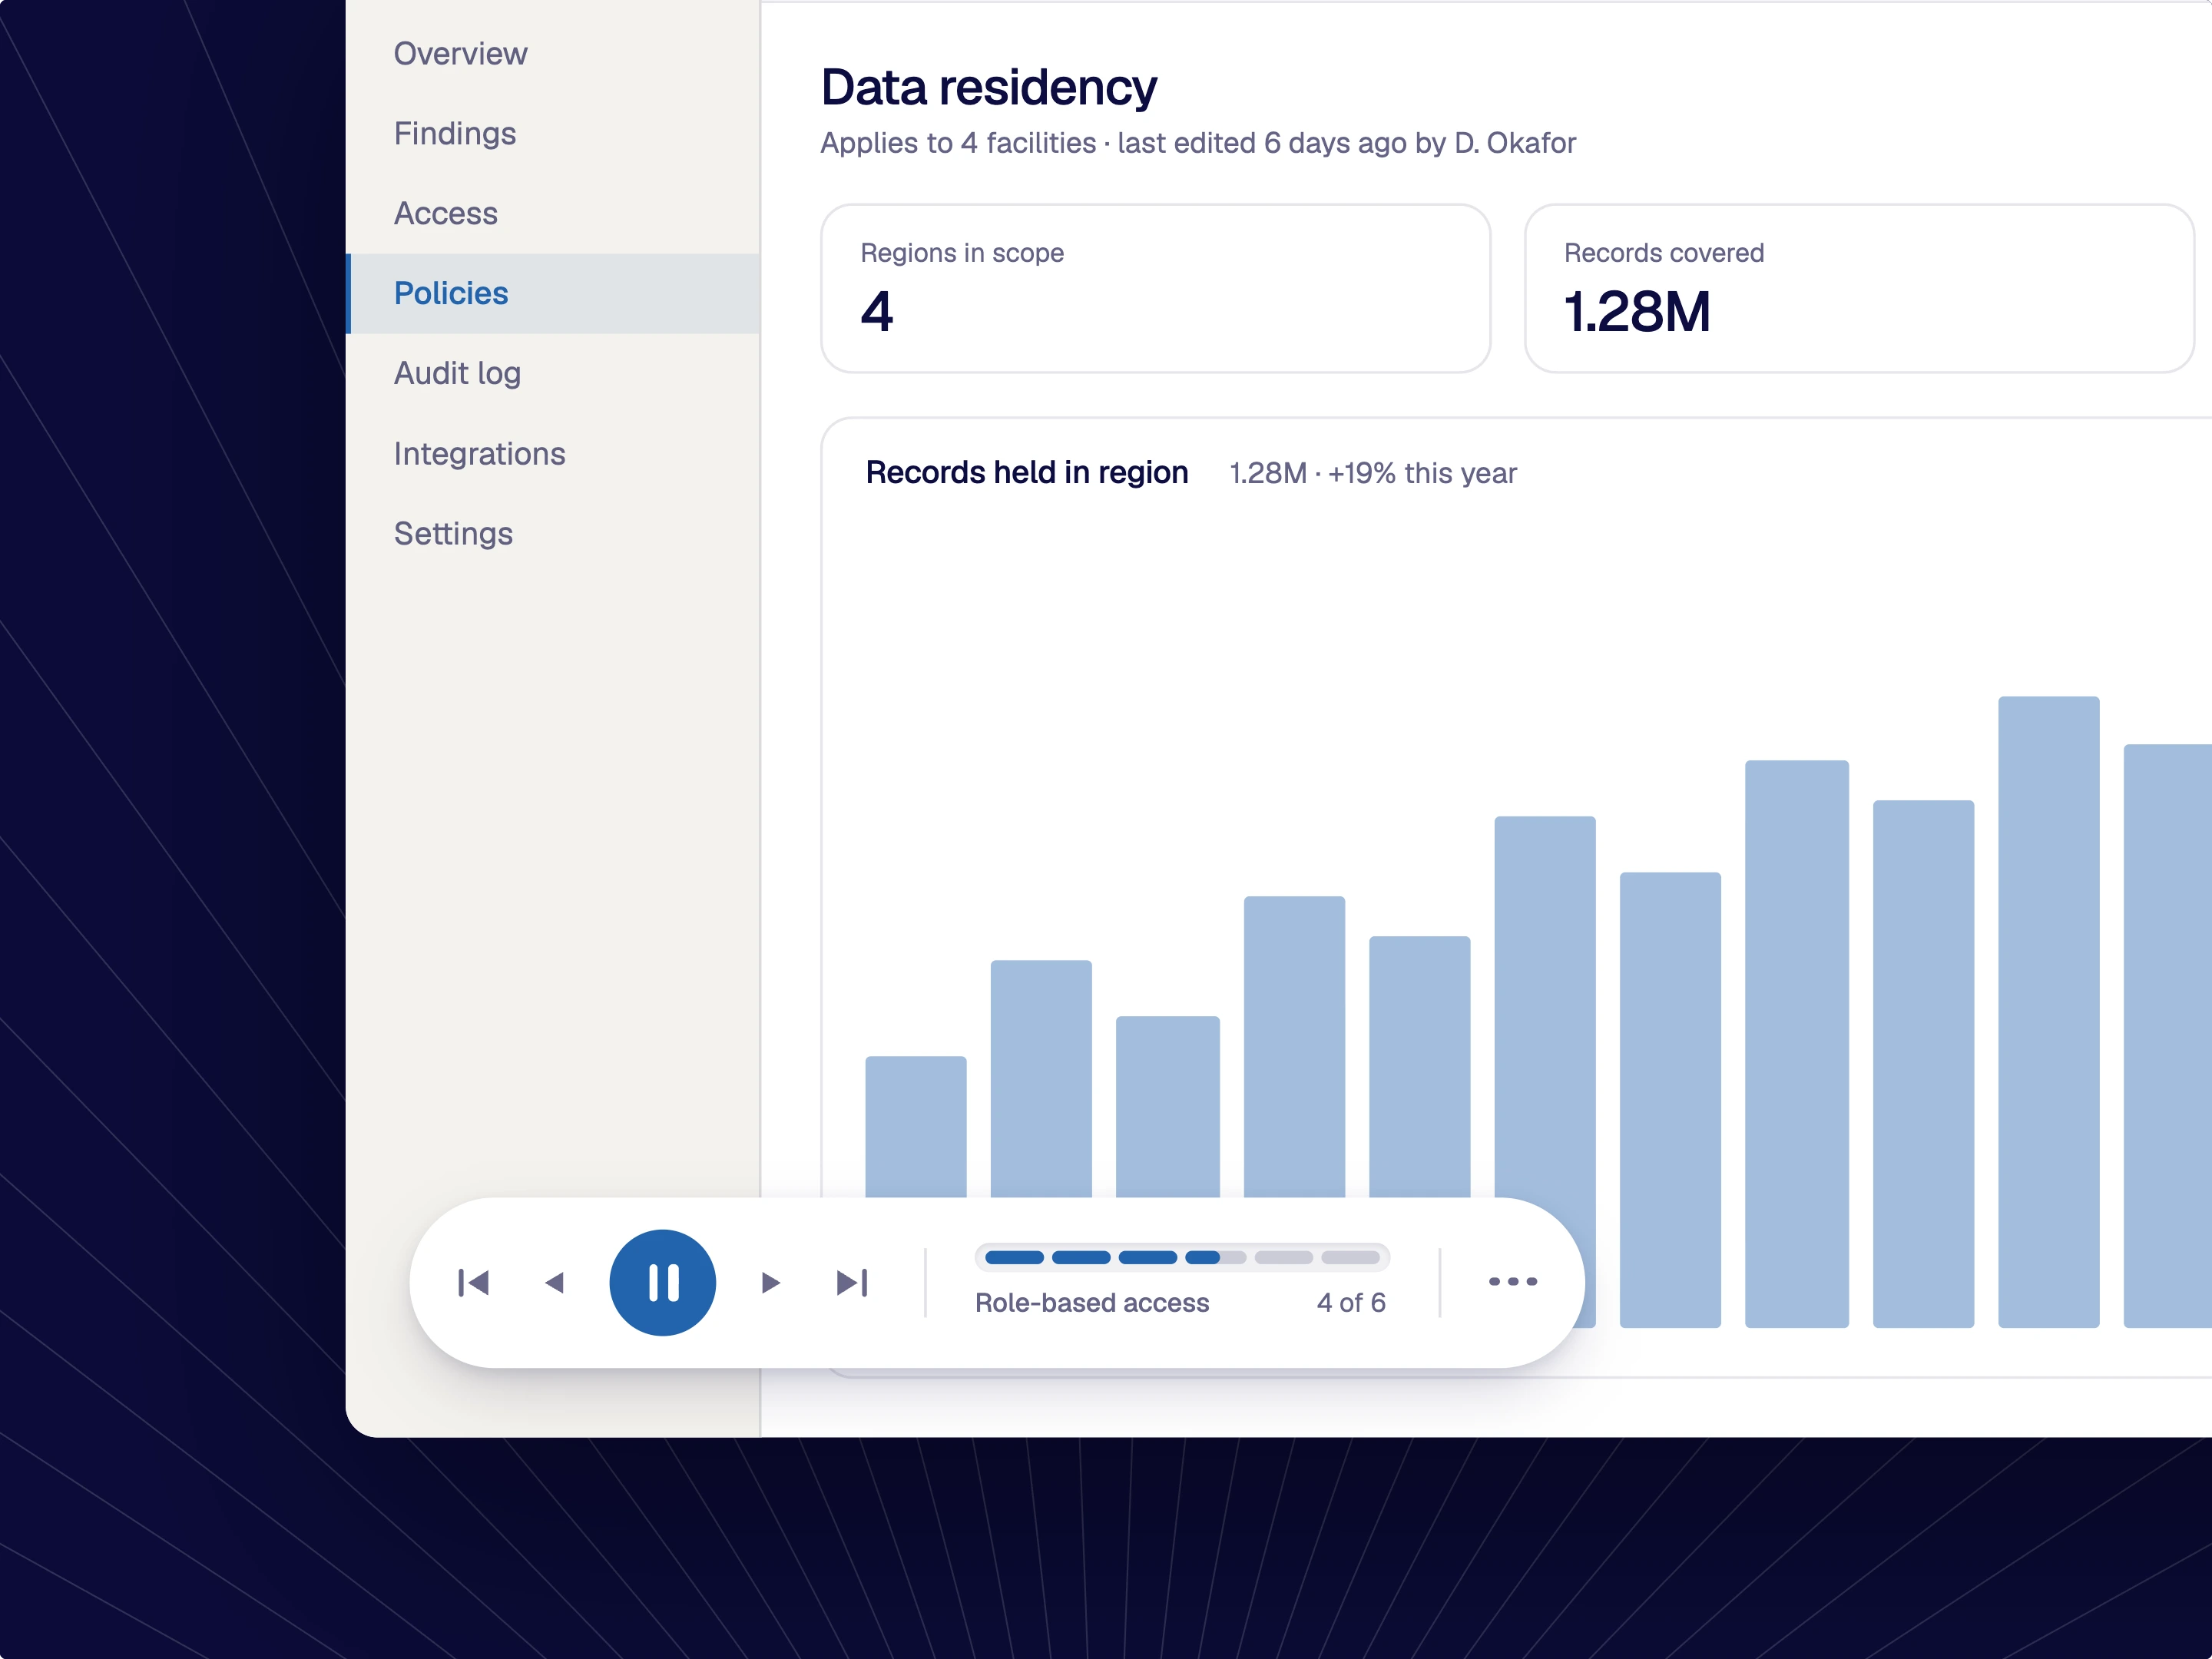Screen dimensions: 2212x1659
Task: Open the three-dot more options menu
Action: click(x=1513, y=1282)
